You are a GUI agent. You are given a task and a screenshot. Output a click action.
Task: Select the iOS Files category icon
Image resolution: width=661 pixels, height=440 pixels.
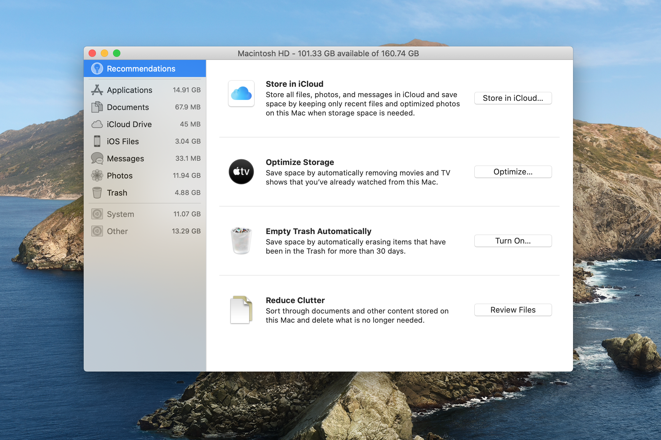click(x=97, y=141)
